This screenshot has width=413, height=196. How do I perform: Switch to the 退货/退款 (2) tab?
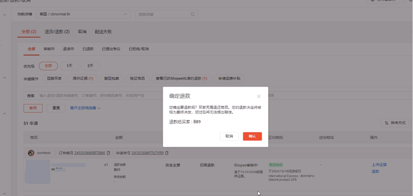pyautogui.click(x=57, y=32)
